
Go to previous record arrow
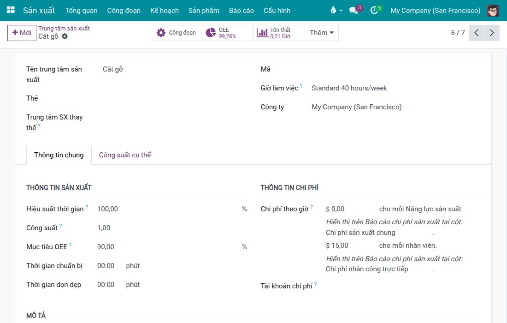tap(476, 33)
